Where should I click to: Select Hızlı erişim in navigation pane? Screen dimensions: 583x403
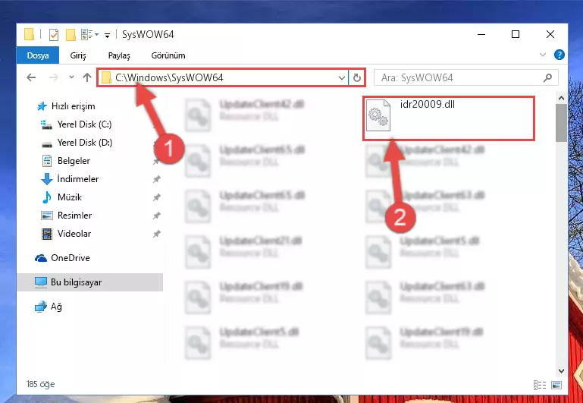(x=73, y=106)
